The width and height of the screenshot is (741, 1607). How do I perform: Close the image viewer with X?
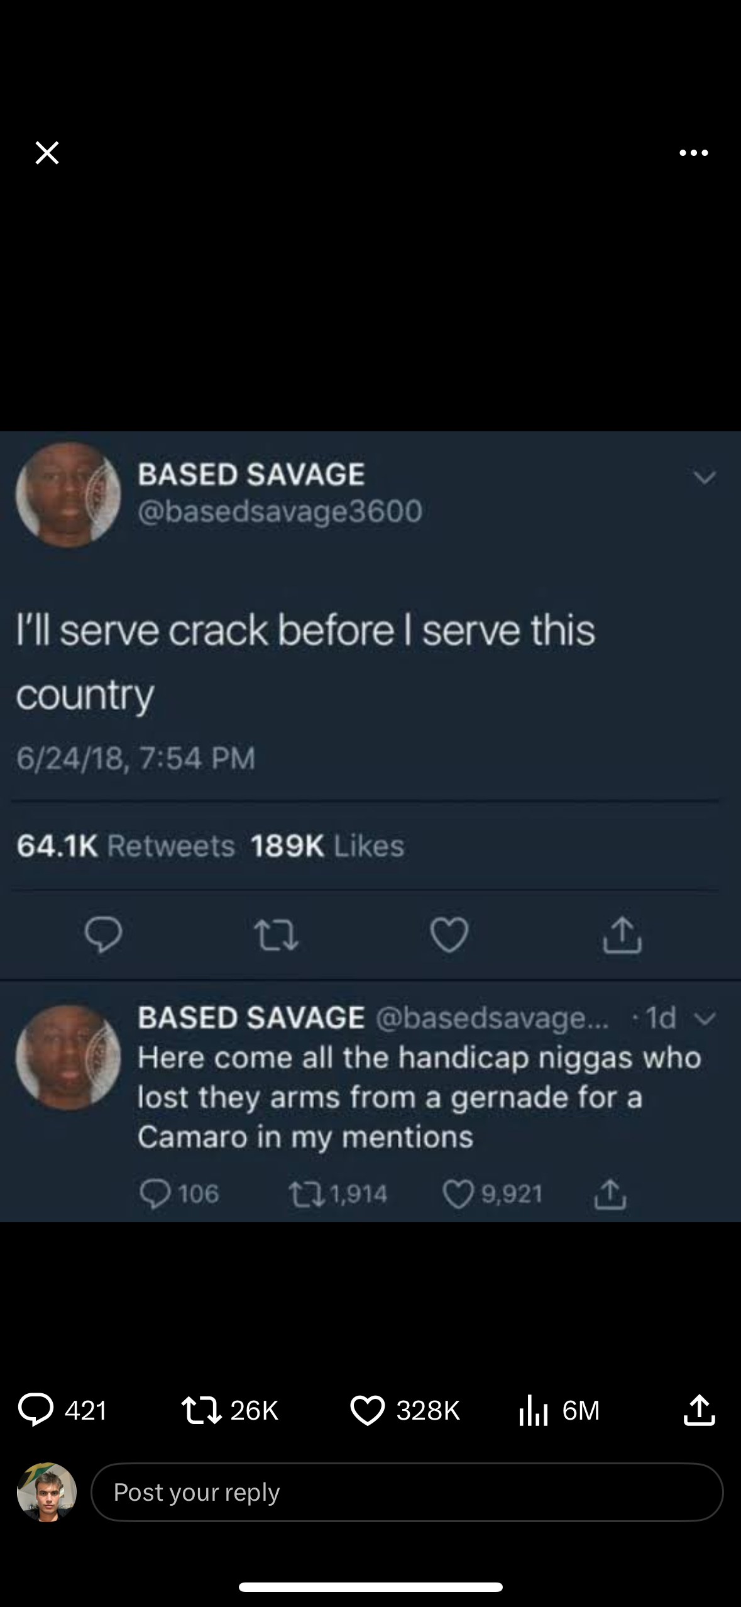click(x=47, y=153)
